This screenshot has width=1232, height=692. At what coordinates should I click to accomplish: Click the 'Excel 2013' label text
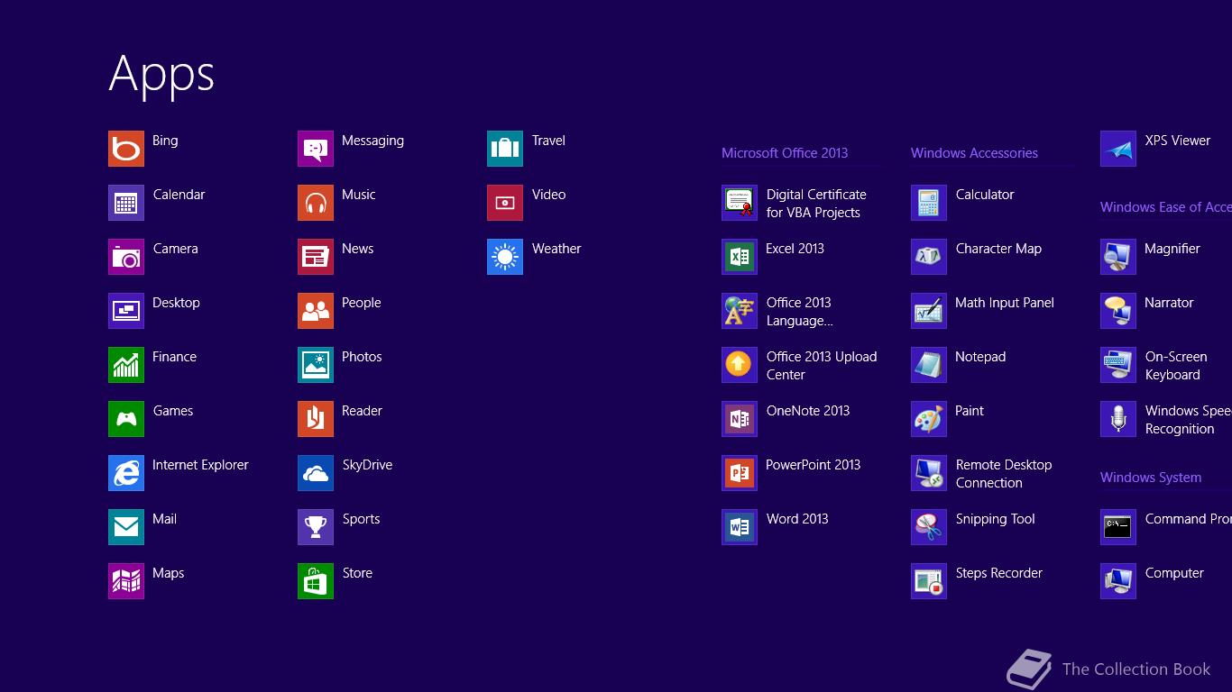[795, 249]
